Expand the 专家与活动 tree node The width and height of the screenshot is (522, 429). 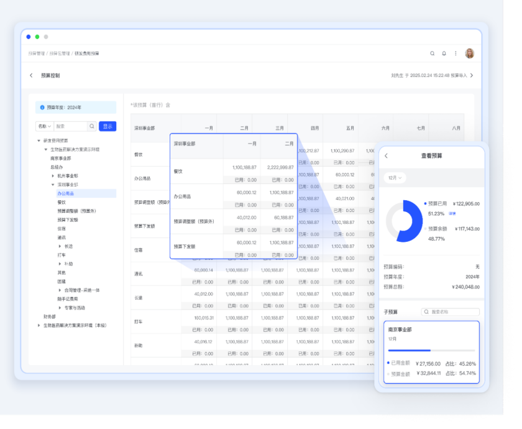(60, 308)
